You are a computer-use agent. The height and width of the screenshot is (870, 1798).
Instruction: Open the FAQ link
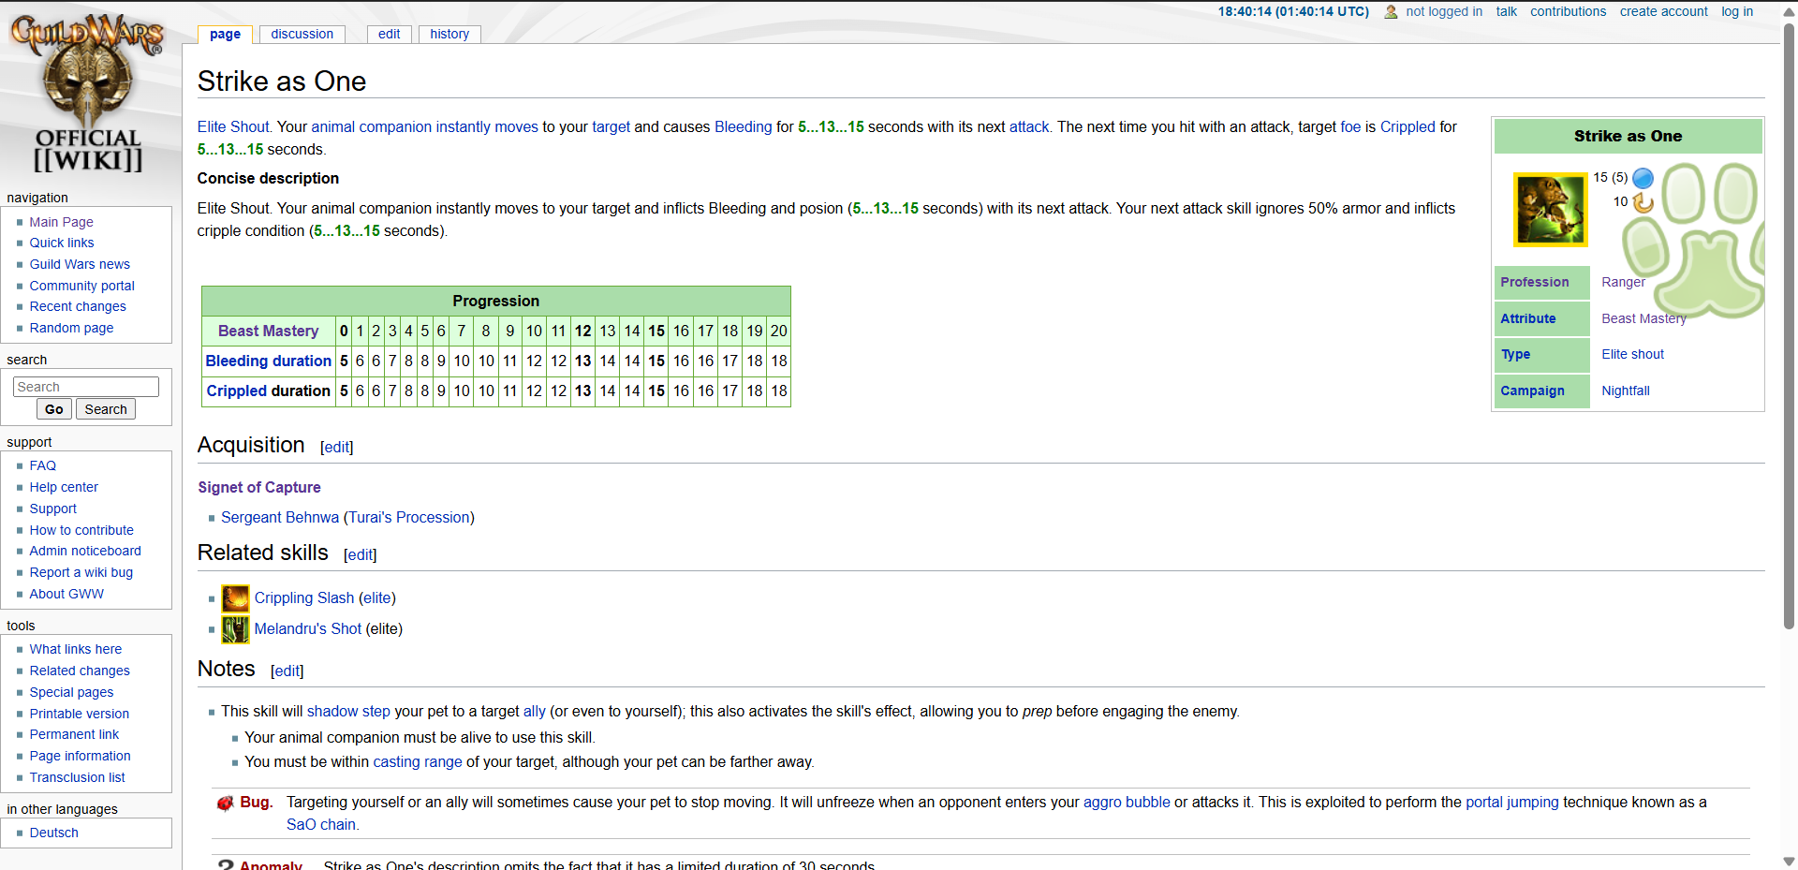tap(43, 465)
